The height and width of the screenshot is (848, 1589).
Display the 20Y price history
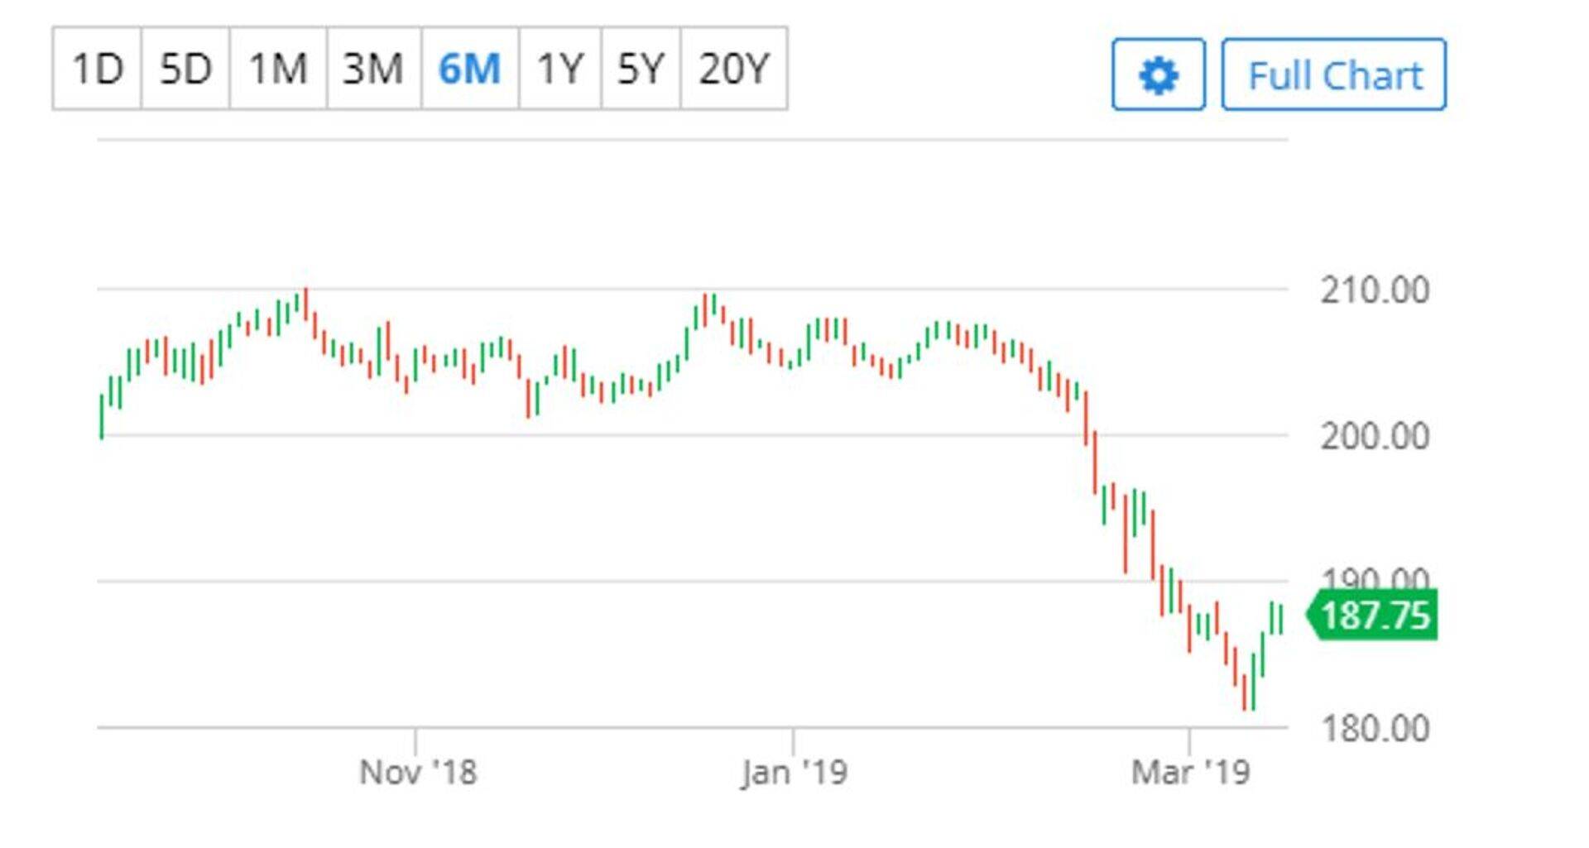[x=733, y=68]
